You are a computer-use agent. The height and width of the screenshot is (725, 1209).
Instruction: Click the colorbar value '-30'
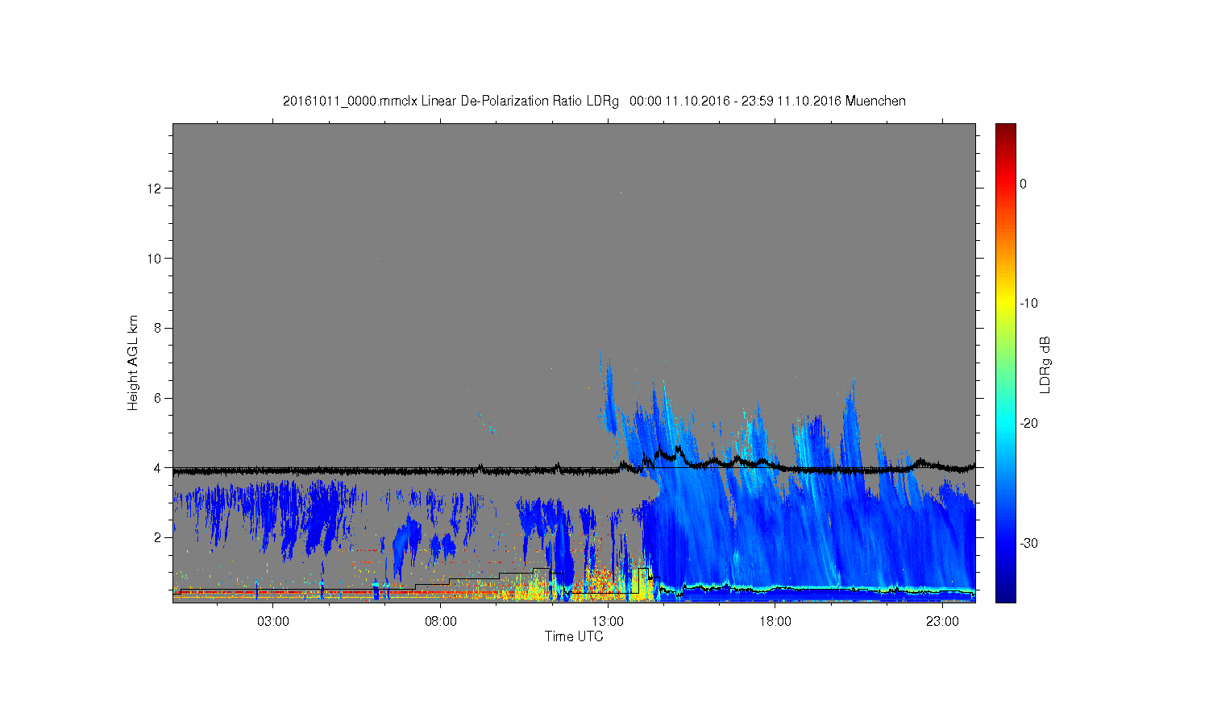click(x=1028, y=544)
